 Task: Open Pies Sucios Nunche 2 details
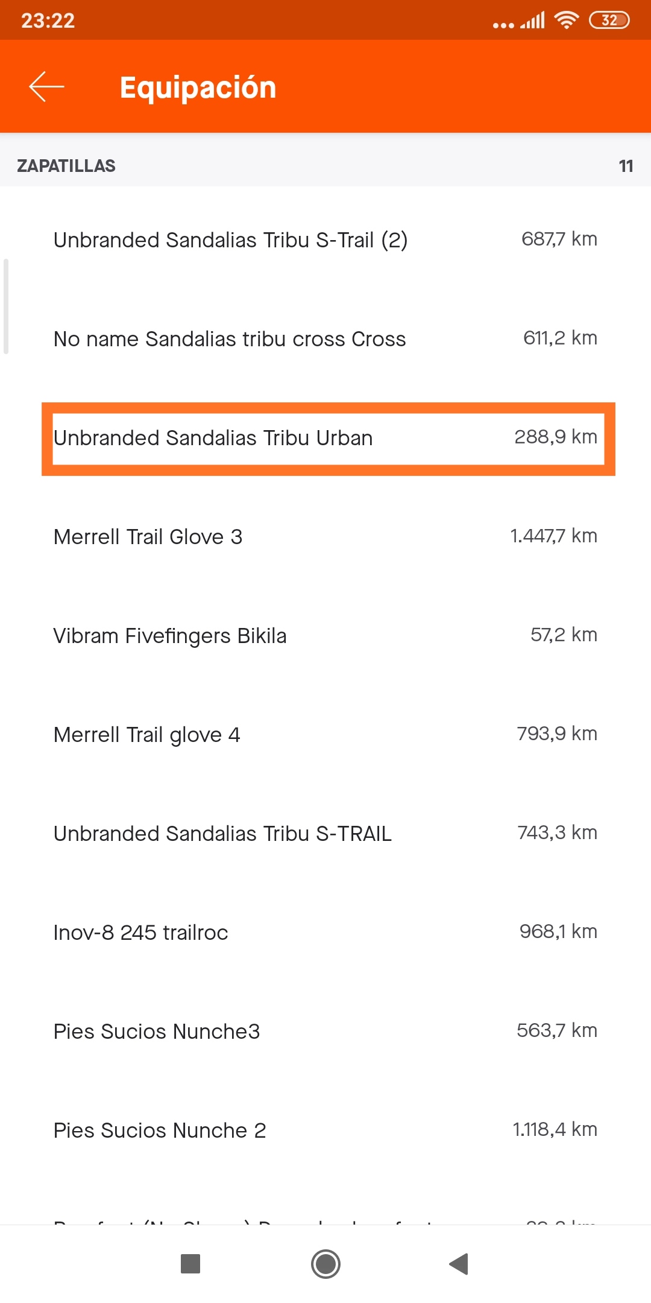point(325,1130)
